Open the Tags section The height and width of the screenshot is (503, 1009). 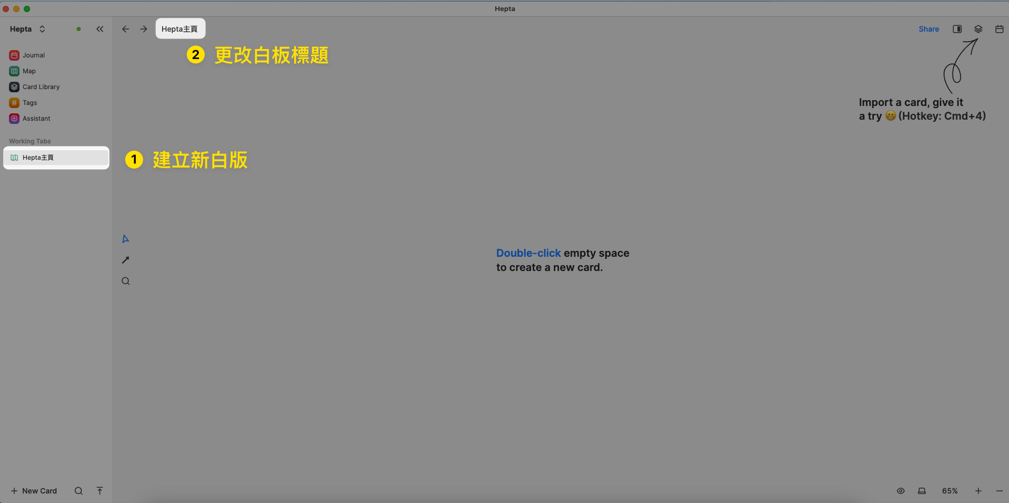point(30,103)
